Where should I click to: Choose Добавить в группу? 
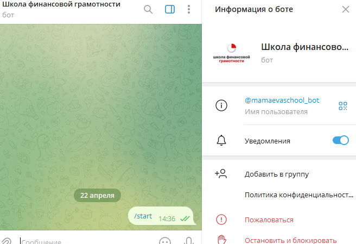point(277,174)
